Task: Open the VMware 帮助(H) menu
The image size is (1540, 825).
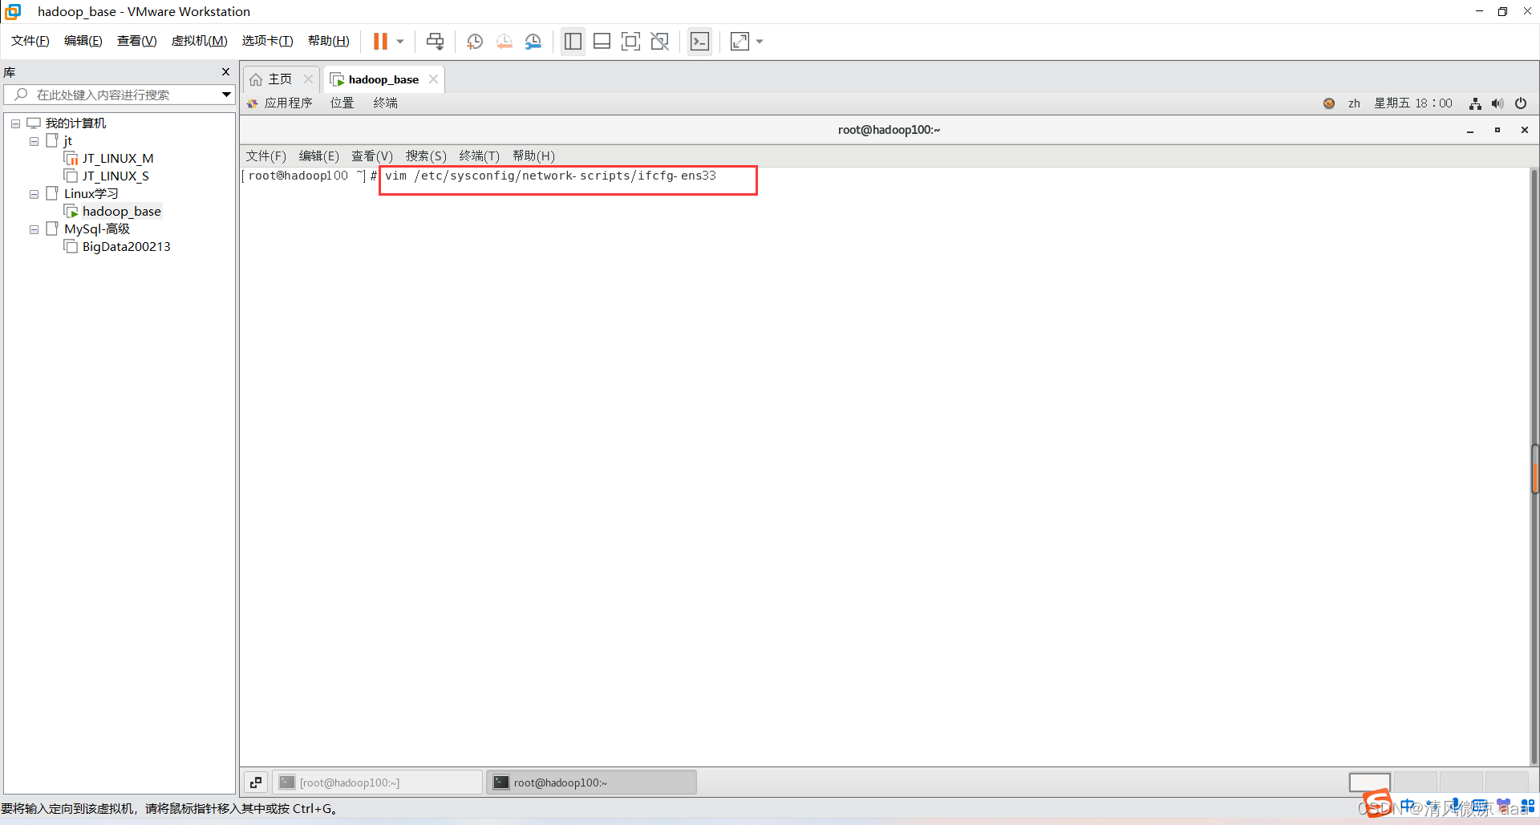Action: 329,41
